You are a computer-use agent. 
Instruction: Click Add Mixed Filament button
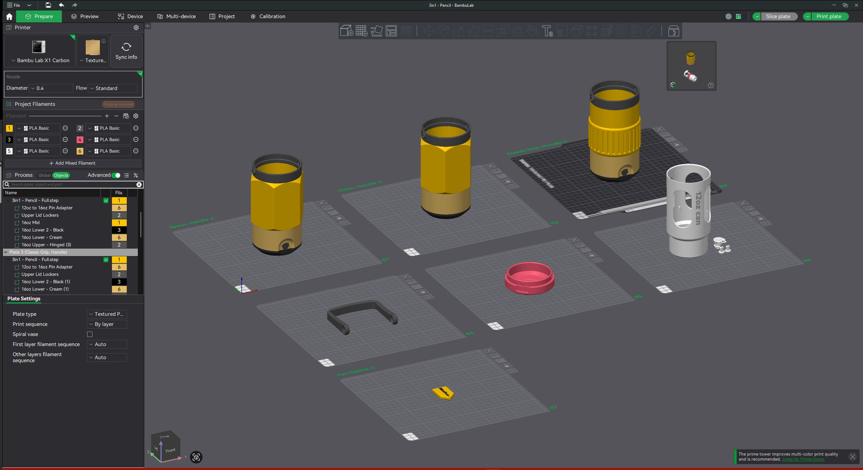click(x=73, y=163)
